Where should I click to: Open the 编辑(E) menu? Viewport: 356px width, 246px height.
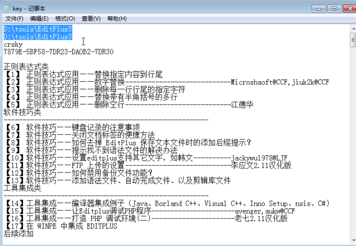39,19
